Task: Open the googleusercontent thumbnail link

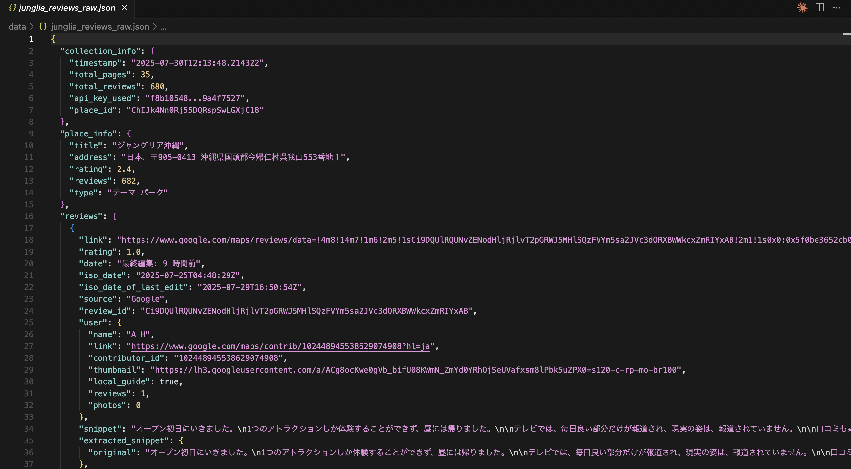Action: (x=416, y=370)
